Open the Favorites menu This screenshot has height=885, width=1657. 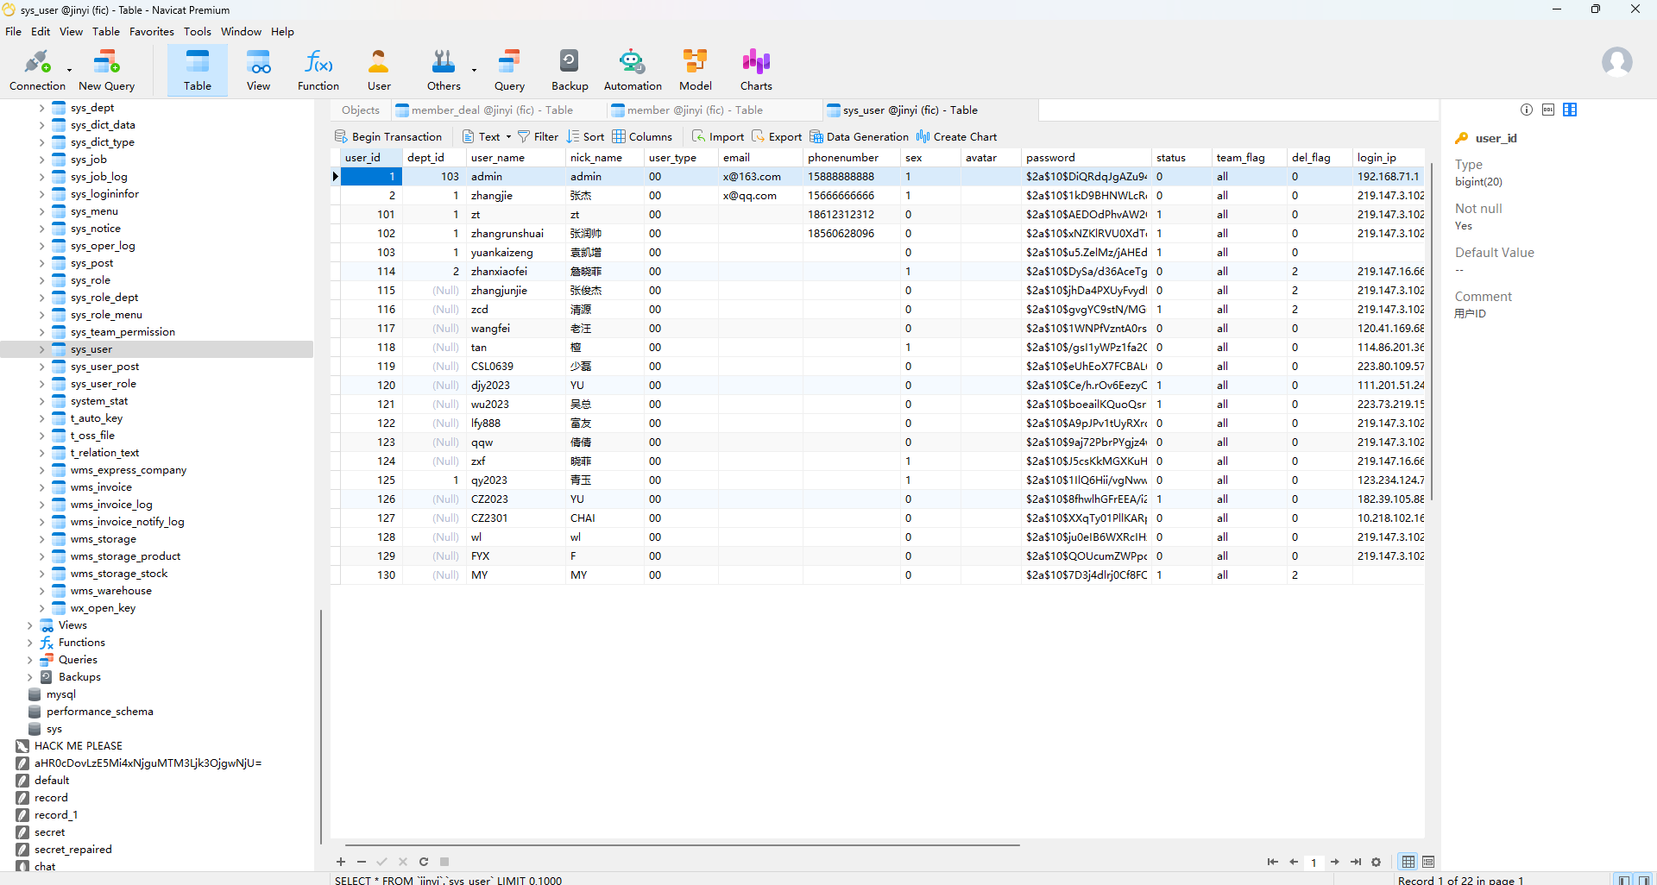click(152, 31)
